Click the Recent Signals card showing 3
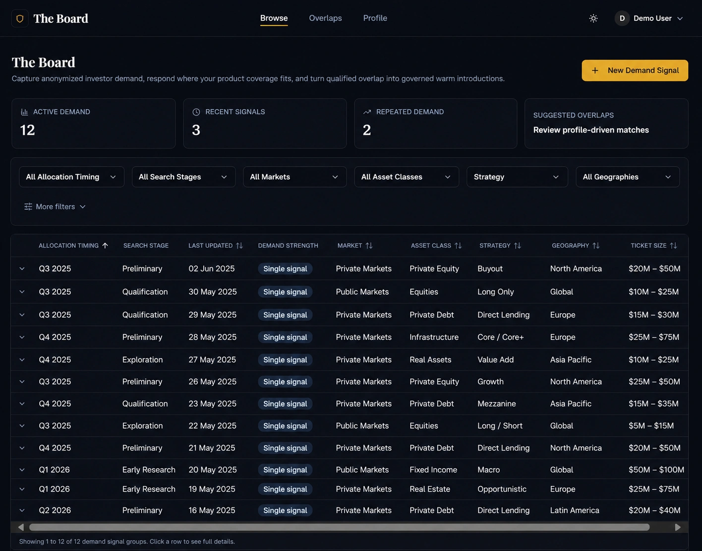This screenshot has height=551, width=702. 265,123
